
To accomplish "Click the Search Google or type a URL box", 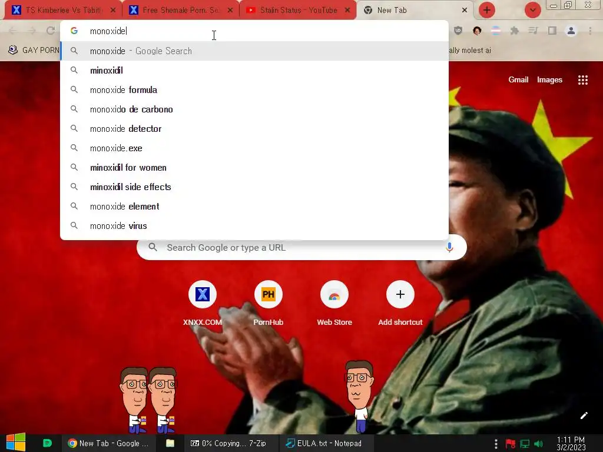I will (301, 248).
